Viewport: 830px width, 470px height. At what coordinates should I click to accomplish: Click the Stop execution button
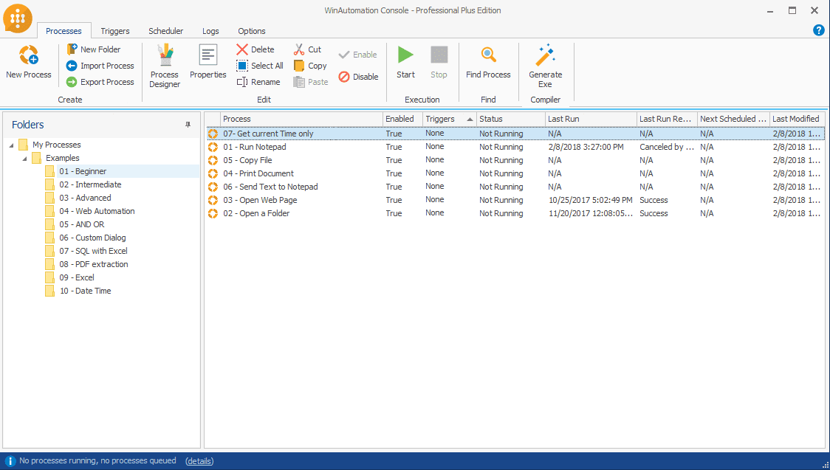click(439, 63)
